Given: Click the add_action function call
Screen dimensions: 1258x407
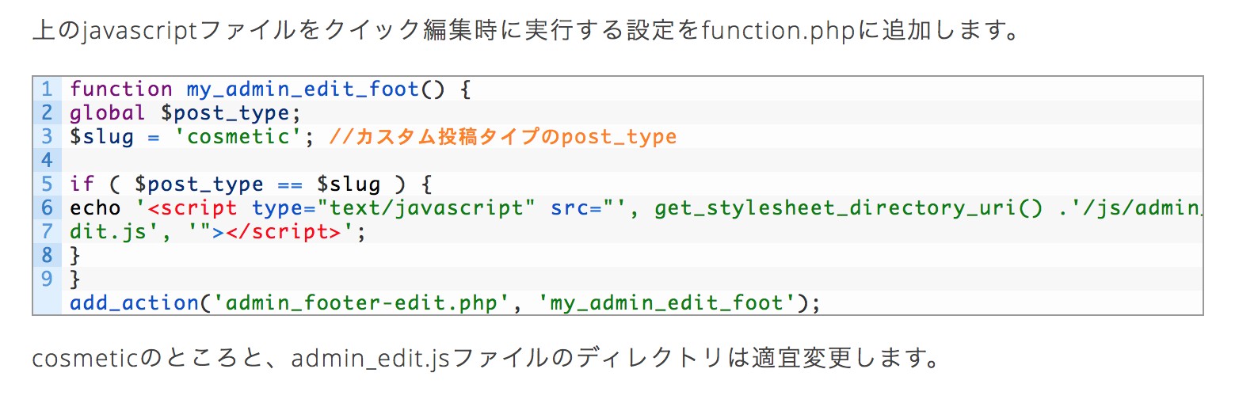Looking at the screenshot, I should click(x=134, y=302).
